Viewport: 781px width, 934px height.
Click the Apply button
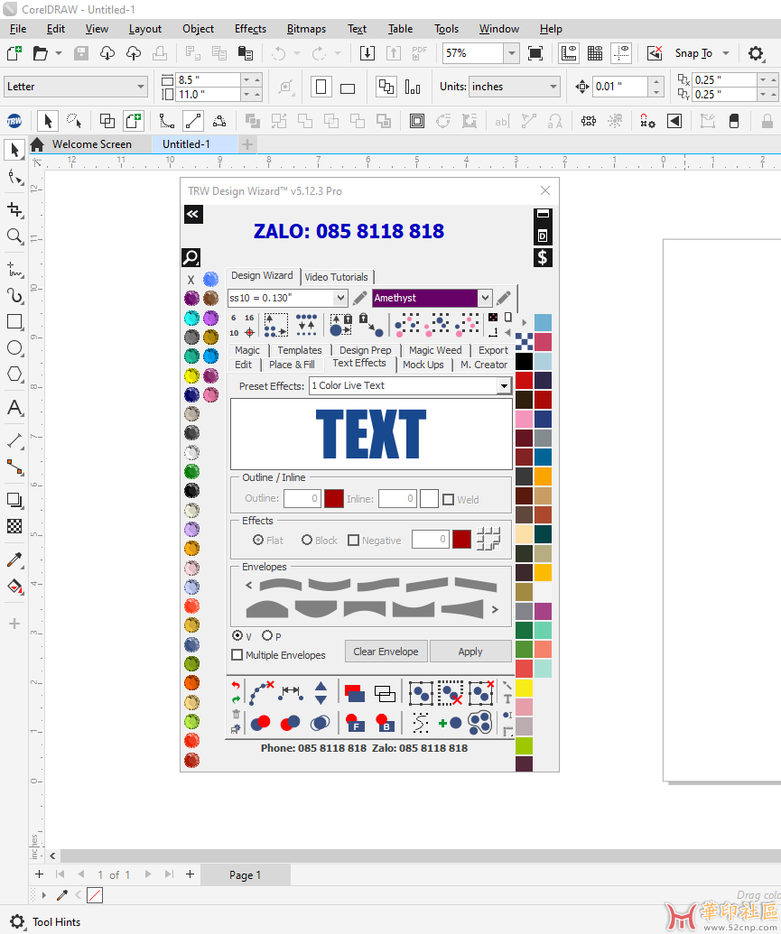coord(470,652)
